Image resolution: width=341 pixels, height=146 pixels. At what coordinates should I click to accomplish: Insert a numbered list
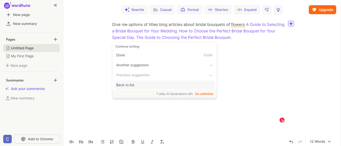(x=112, y=142)
